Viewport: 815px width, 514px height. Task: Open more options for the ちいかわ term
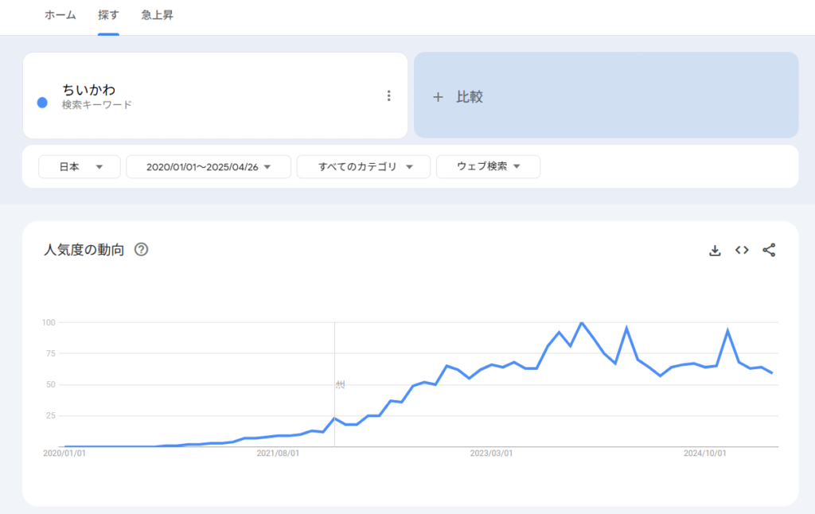[388, 96]
